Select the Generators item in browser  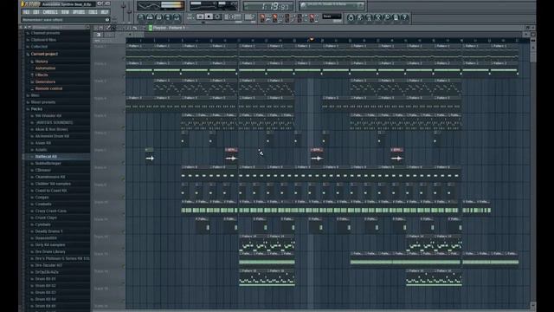point(44,81)
